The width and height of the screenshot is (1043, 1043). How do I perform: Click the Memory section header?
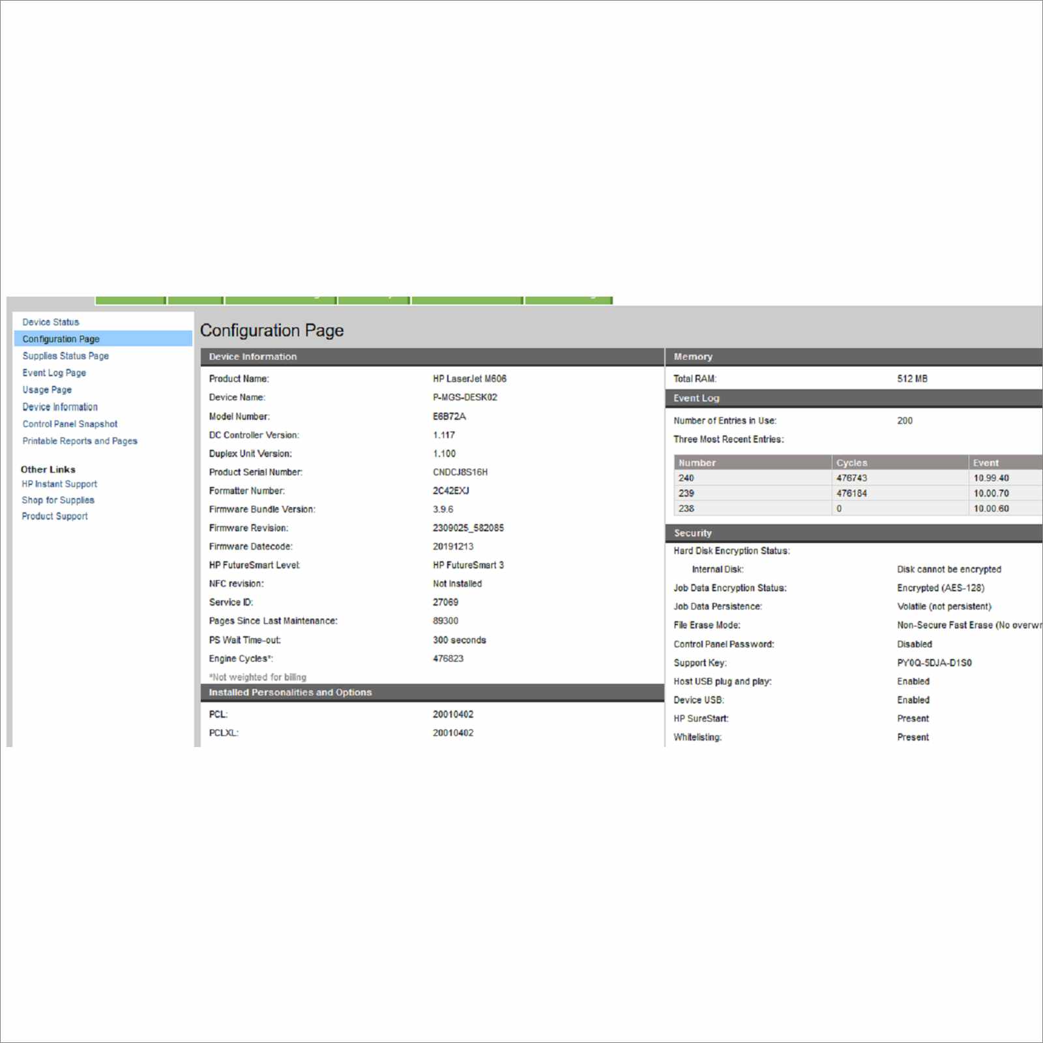pos(854,357)
